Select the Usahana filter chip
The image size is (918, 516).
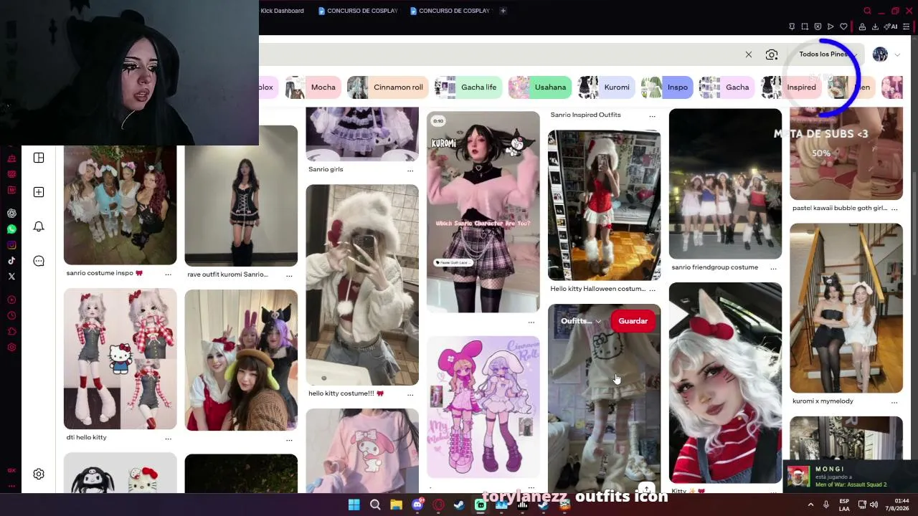pos(540,87)
